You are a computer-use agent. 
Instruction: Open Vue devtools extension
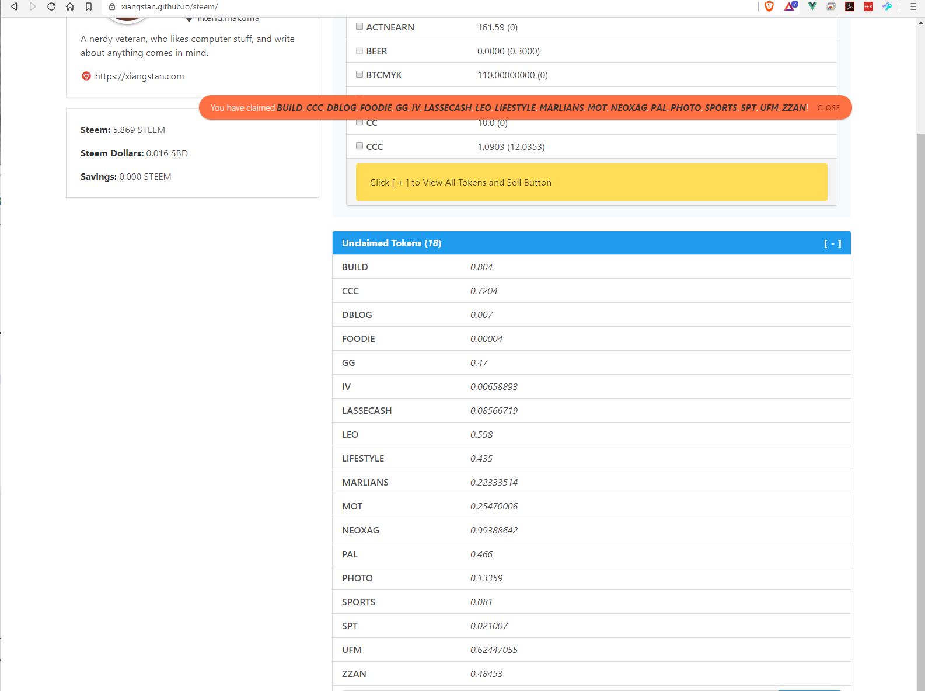click(x=812, y=6)
